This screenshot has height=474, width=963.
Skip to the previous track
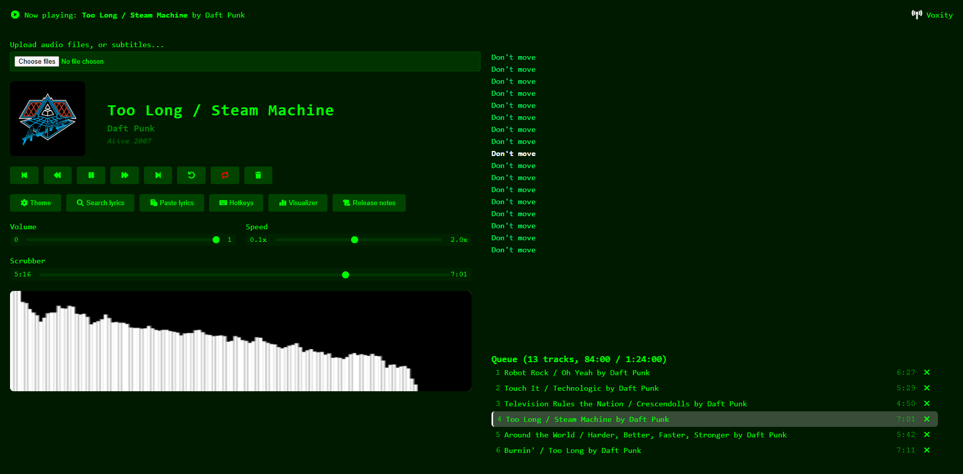coord(24,175)
